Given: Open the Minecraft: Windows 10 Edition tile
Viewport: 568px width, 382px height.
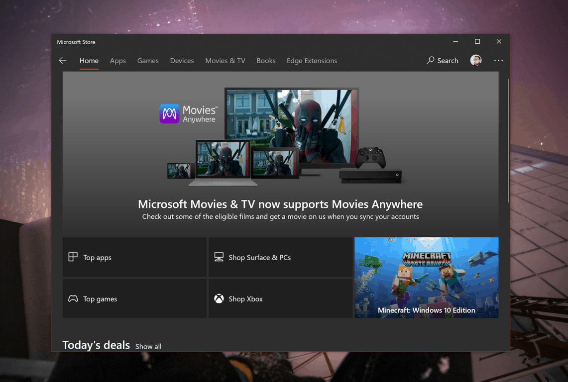Looking at the screenshot, I should point(426,278).
